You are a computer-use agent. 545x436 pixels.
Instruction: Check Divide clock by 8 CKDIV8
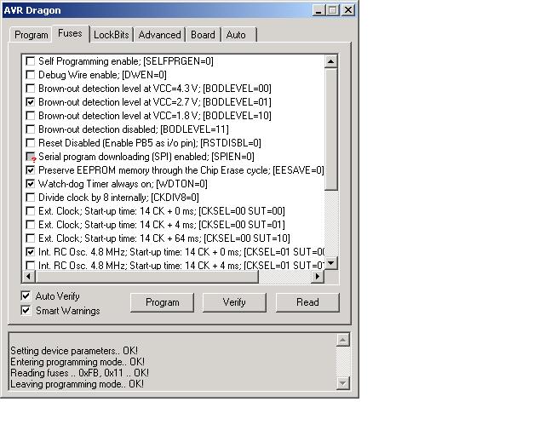click(x=31, y=198)
